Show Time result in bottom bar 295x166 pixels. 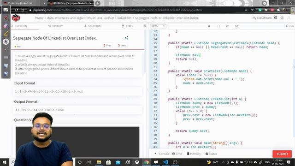[x=177, y=154]
